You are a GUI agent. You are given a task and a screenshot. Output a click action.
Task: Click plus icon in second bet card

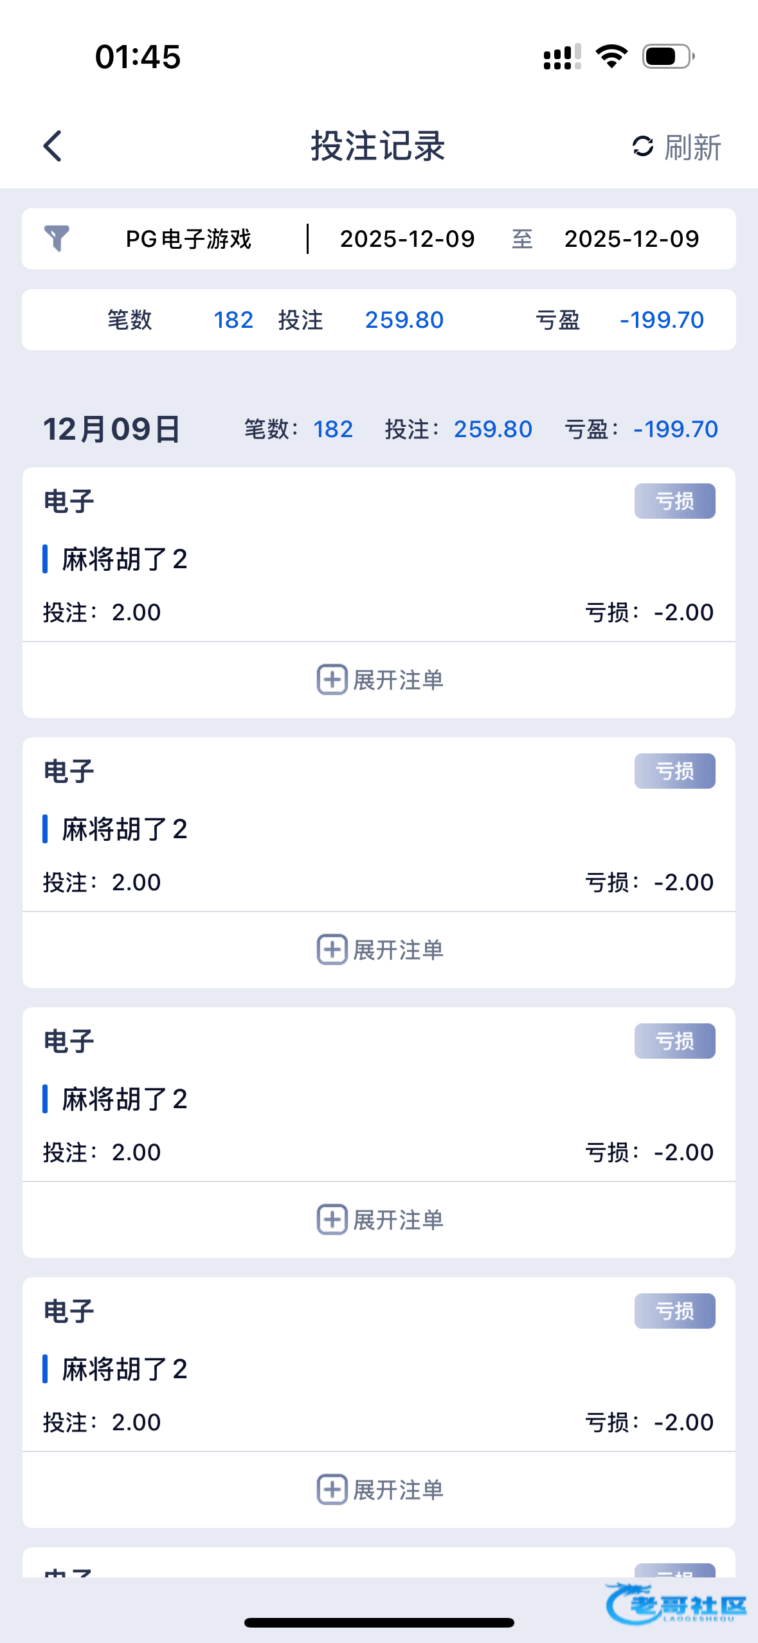point(332,949)
